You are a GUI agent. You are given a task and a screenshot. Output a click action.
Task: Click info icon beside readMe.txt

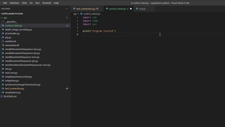tap(3, 41)
